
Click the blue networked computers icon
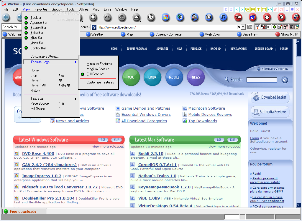point(194,17)
